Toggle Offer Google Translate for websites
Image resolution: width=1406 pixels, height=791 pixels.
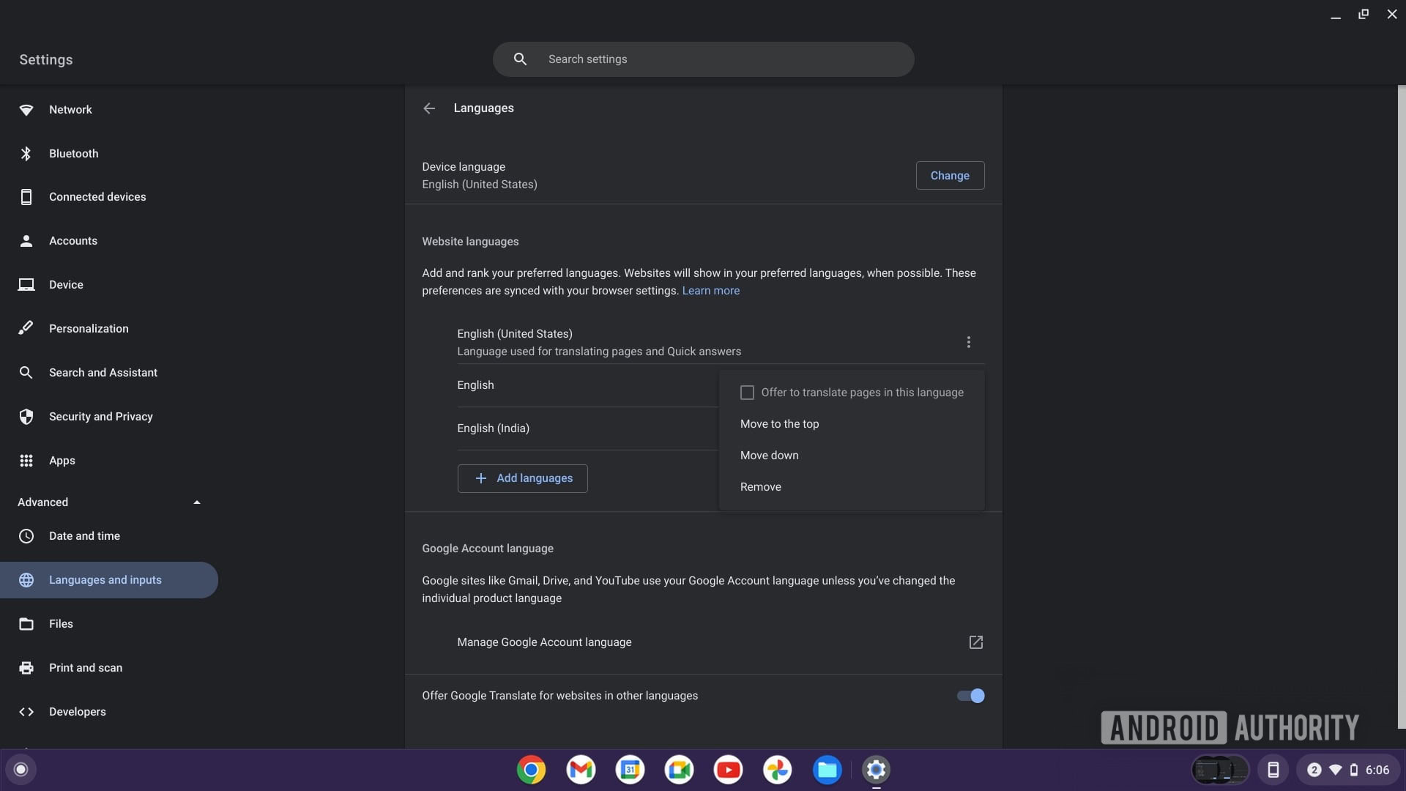(x=970, y=695)
